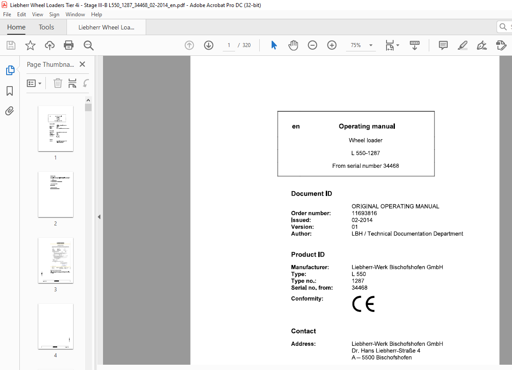
Task: Zoom in with the plus icon
Action: 332,45
